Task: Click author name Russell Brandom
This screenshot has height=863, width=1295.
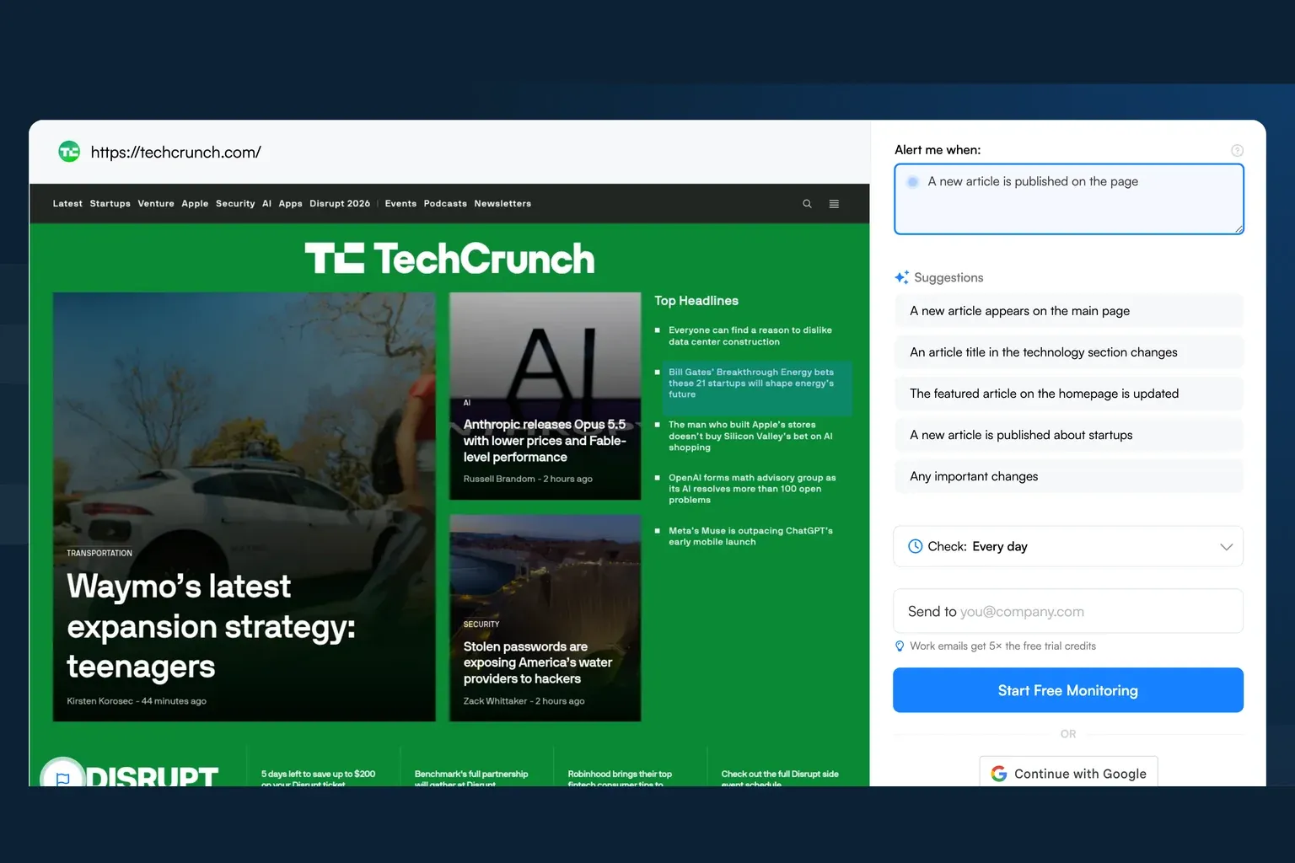Action: (x=499, y=479)
